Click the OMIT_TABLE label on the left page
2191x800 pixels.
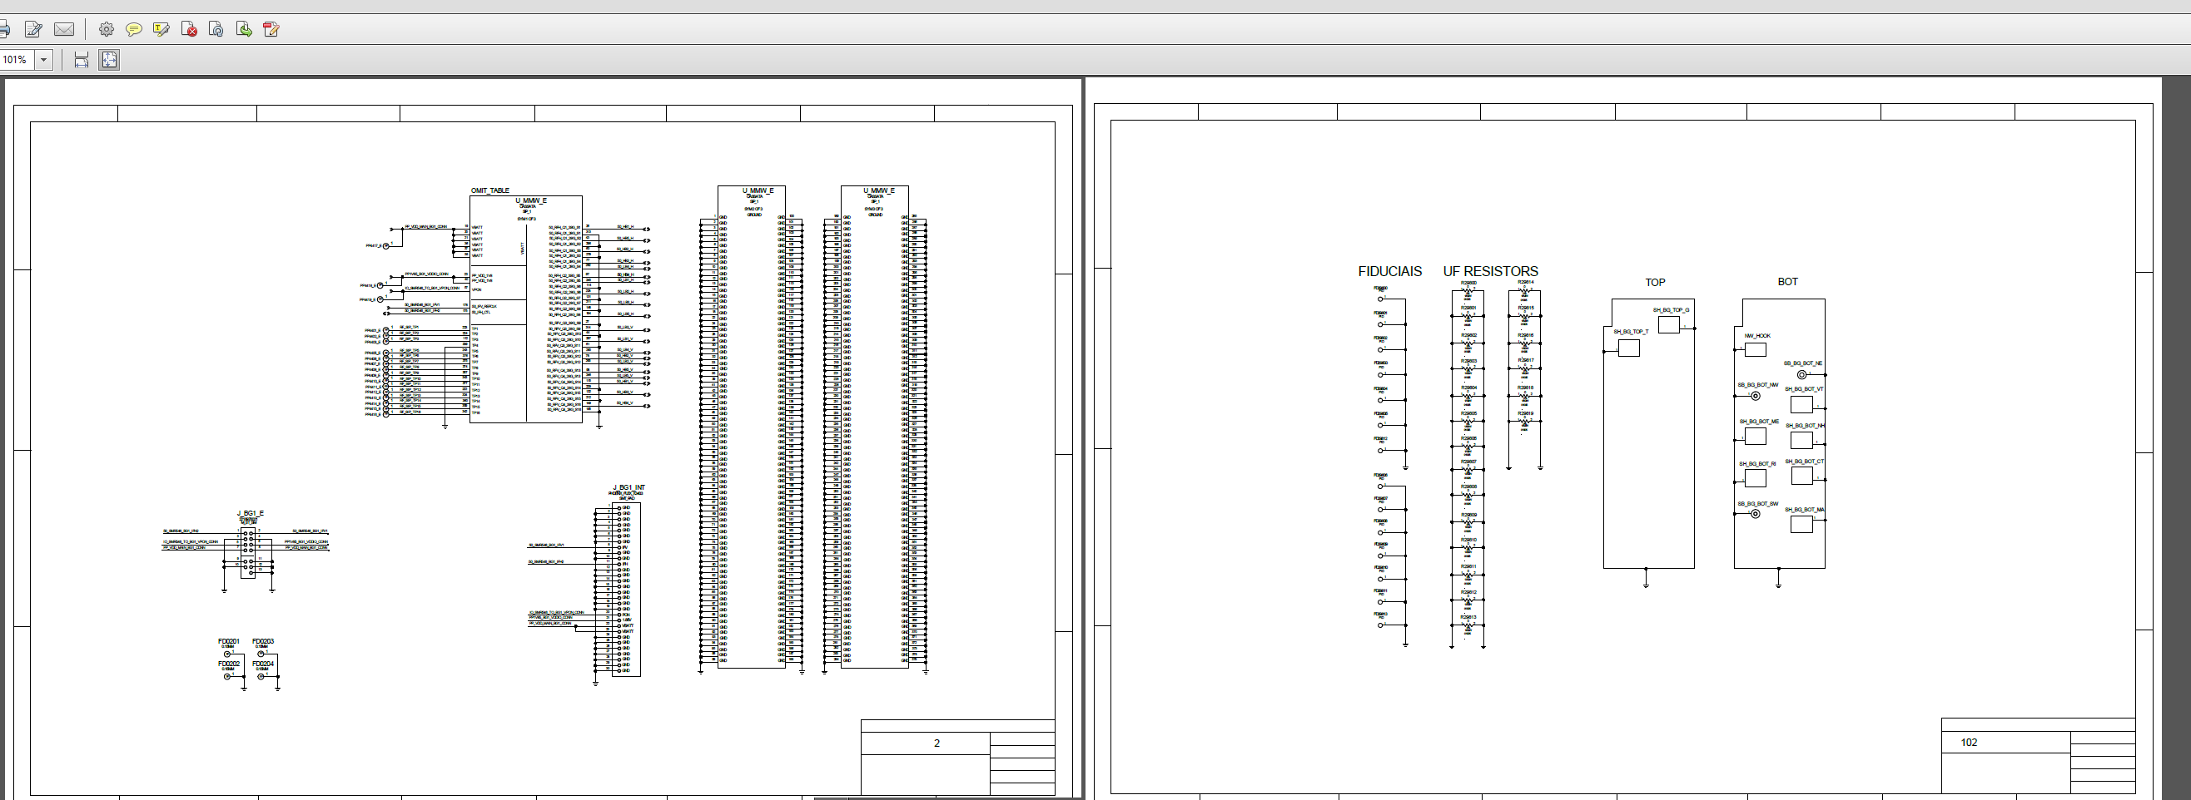click(x=490, y=190)
